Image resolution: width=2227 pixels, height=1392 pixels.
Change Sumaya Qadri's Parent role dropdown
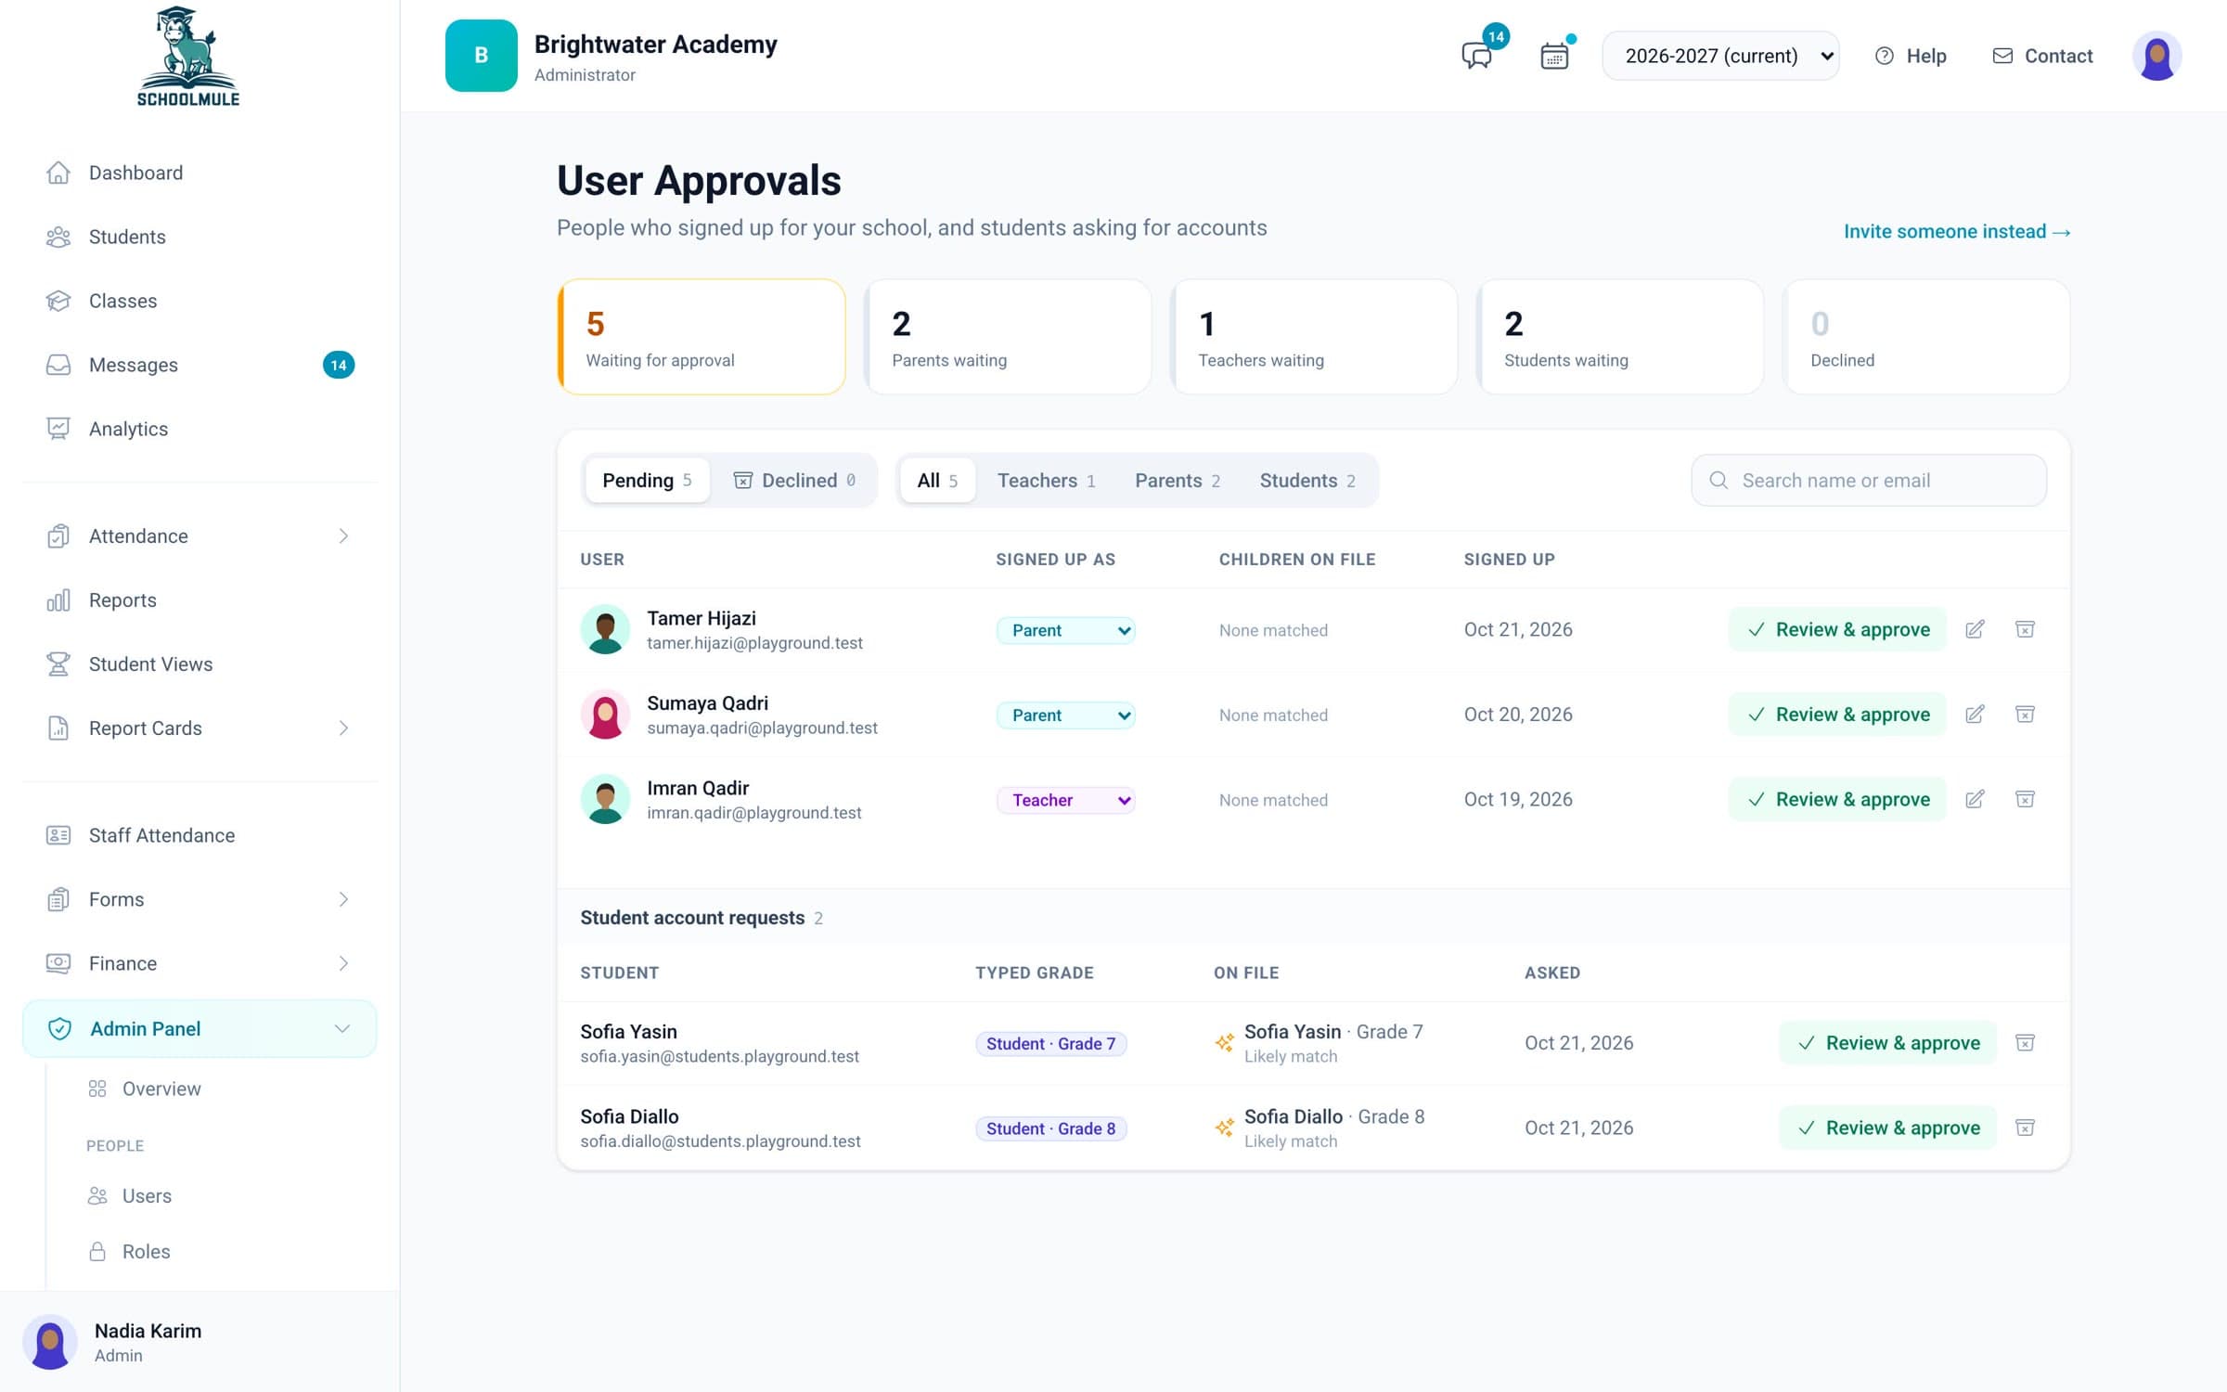click(1065, 715)
